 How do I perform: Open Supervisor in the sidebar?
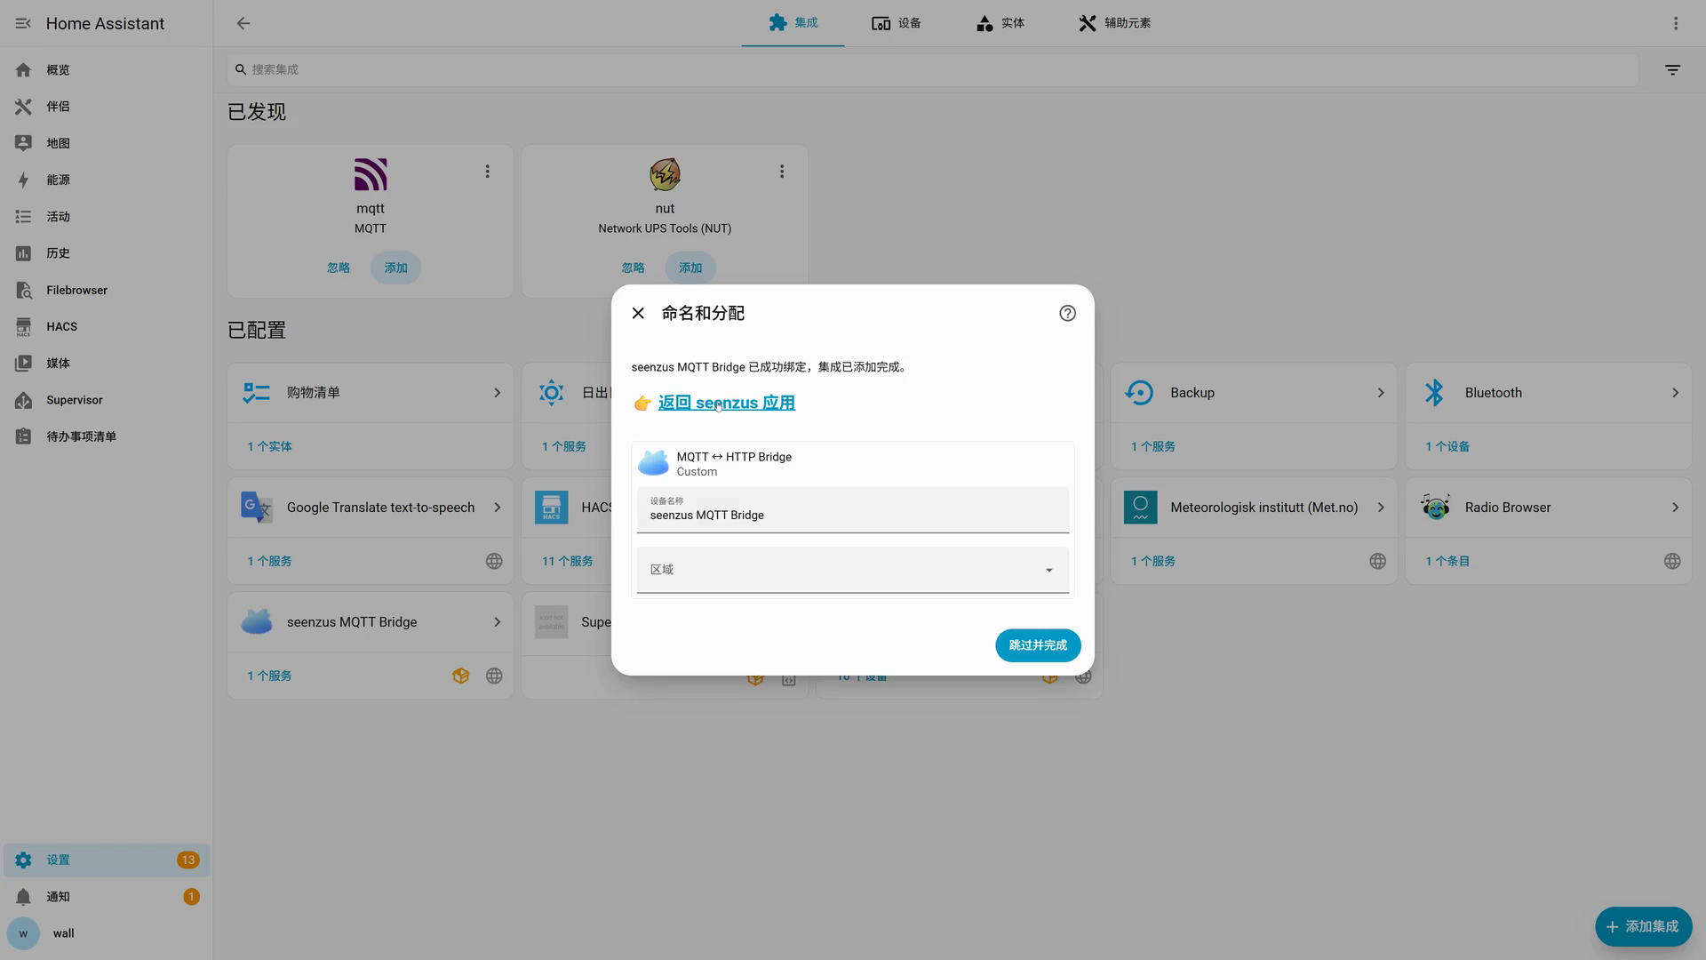click(107, 400)
